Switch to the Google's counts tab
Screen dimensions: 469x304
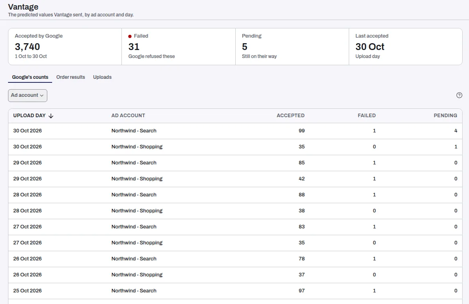[x=30, y=77]
